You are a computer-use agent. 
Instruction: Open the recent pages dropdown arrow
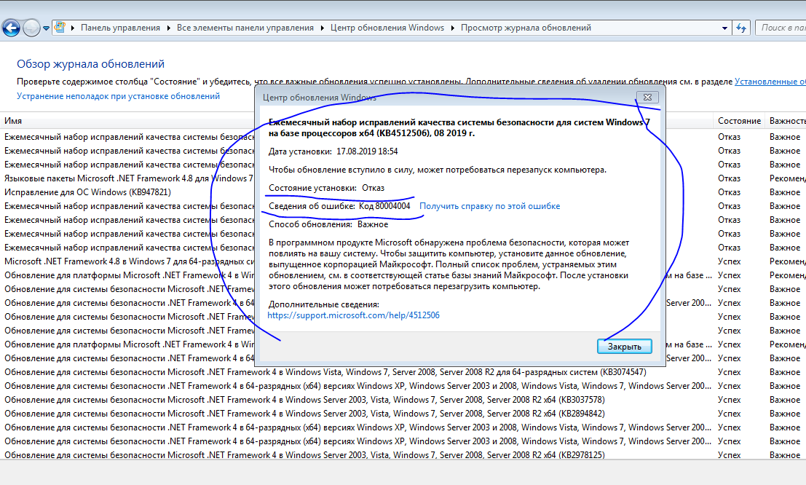tap(47, 28)
